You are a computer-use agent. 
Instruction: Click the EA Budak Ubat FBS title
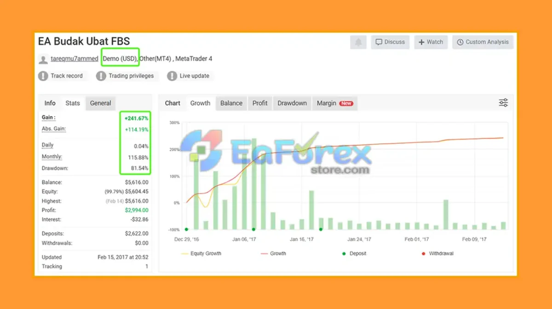coord(84,41)
